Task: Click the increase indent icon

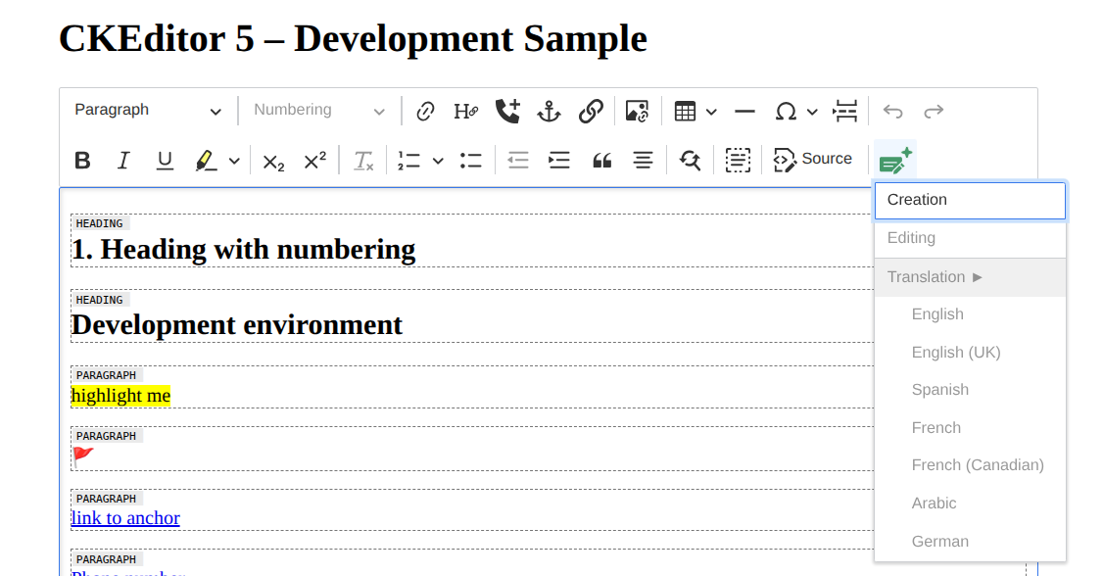Action: 559,160
